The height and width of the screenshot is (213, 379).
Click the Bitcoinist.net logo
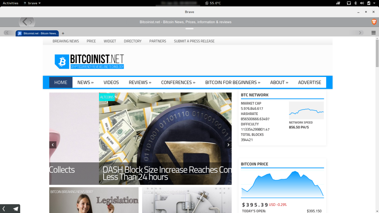89,61
